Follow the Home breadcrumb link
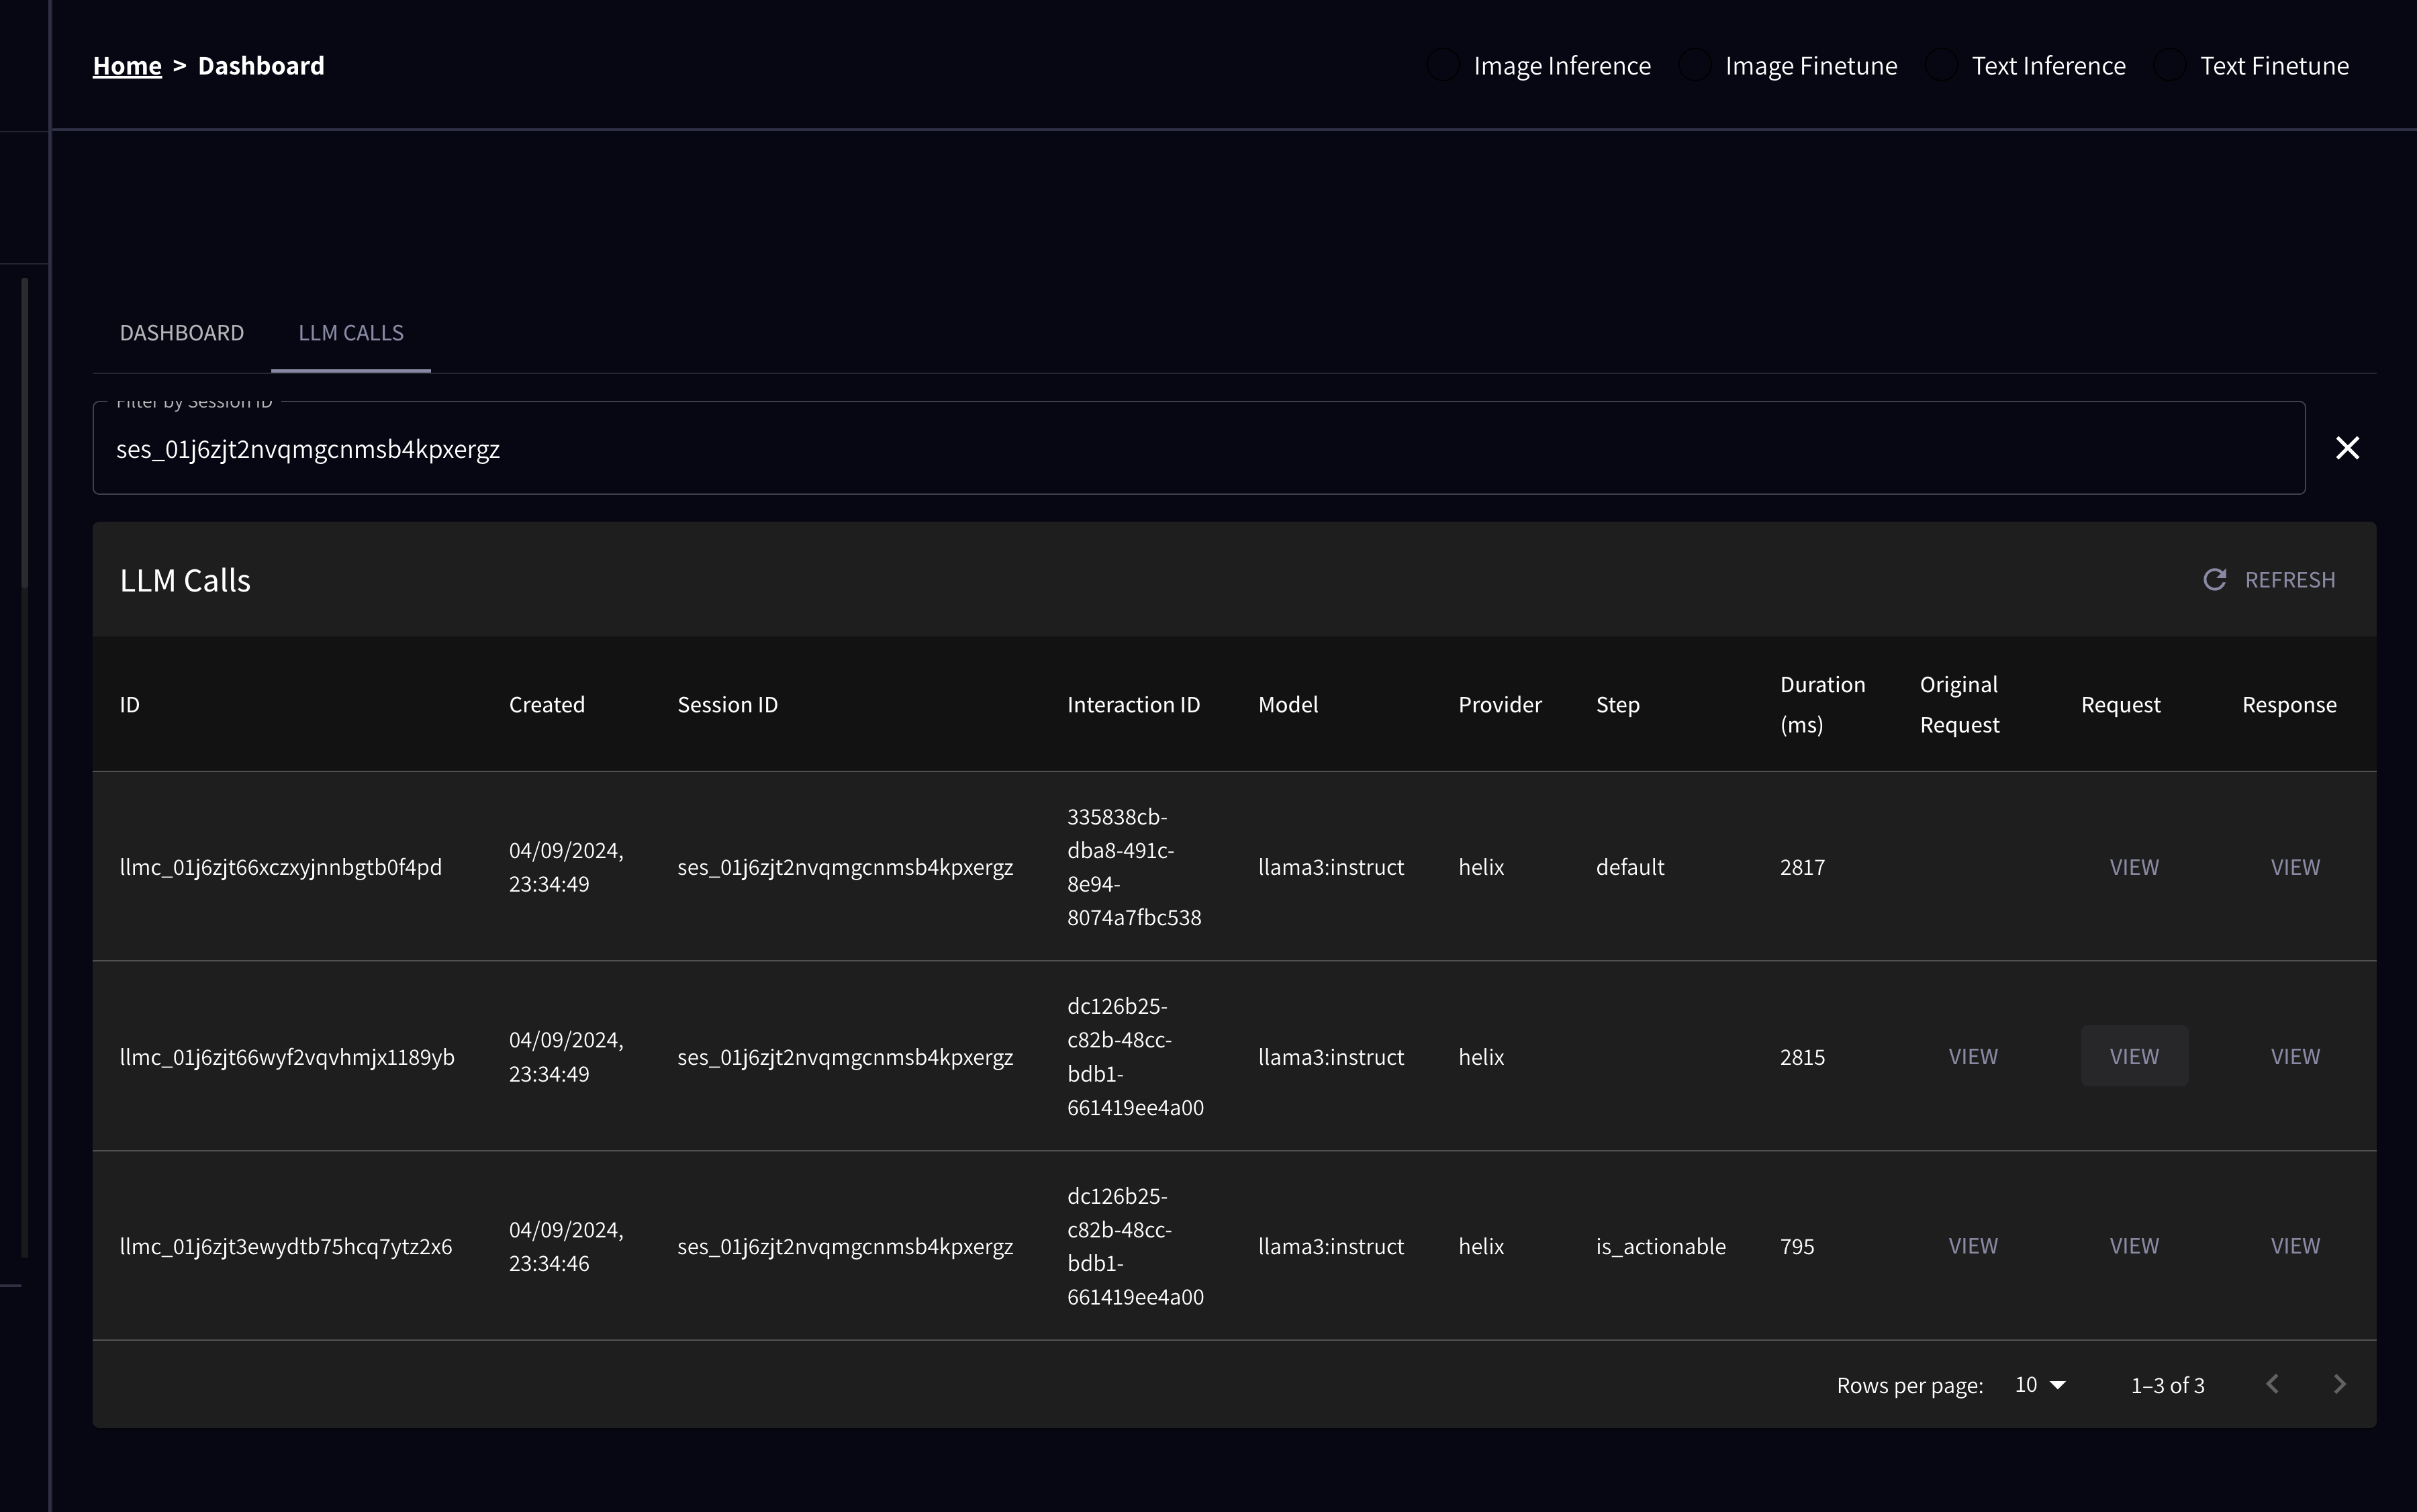Viewport: 2417px width, 1512px height. [x=127, y=66]
